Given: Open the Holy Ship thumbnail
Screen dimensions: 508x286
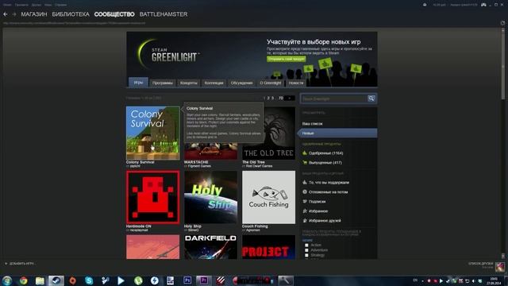Looking at the screenshot, I should coord(210,197).
